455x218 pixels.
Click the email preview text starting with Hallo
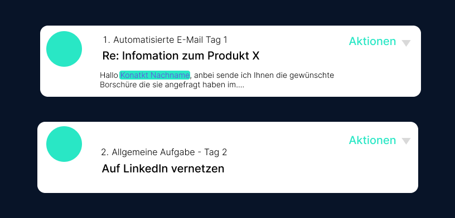tap(217, 80)
